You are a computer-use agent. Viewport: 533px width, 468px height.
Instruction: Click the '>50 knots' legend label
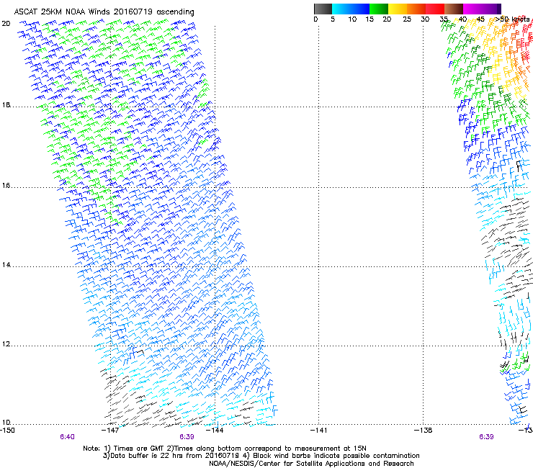[512, 19]
